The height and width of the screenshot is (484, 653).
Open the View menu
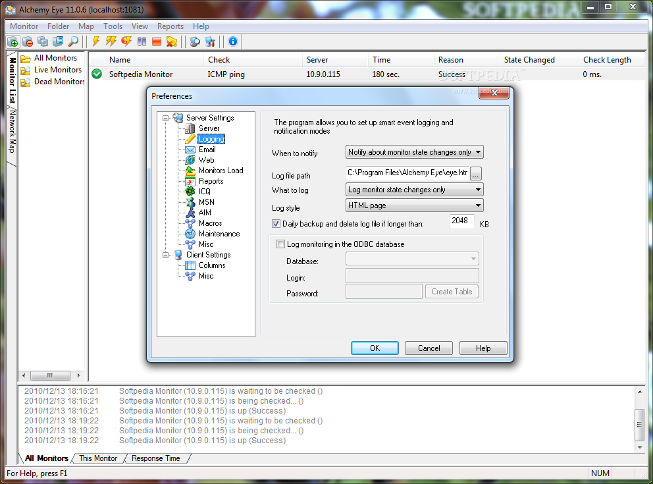pyautogui.click(x=140, y=26)
